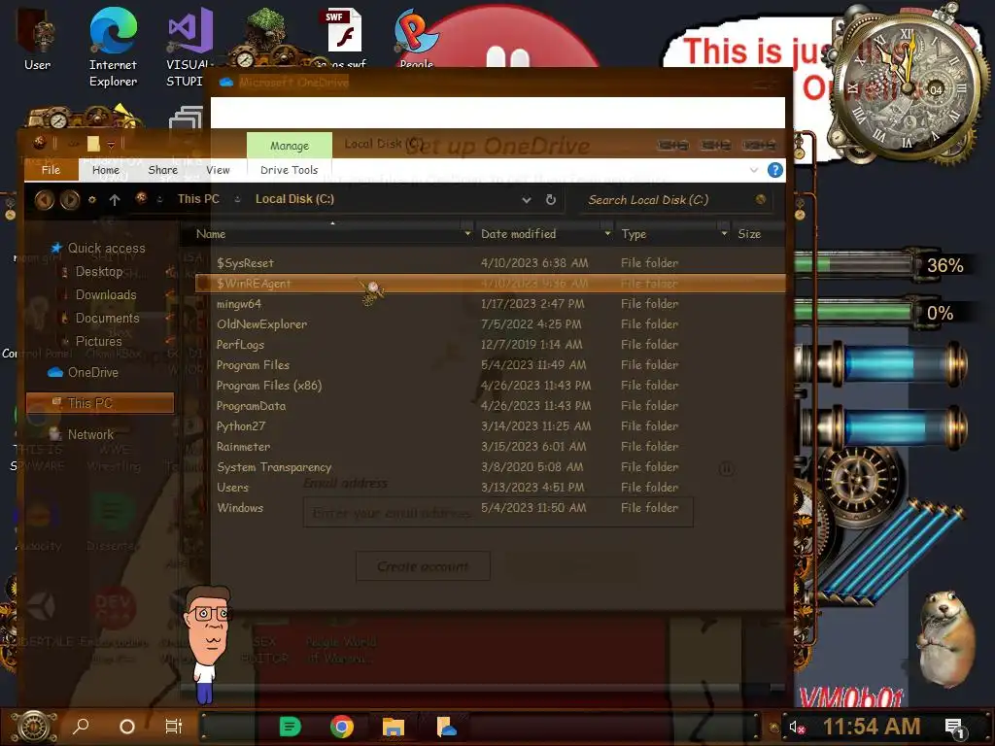Select the Rainmeter folder row
The width and height of the screenshot is (995, 746).
(x=490, y=447)
